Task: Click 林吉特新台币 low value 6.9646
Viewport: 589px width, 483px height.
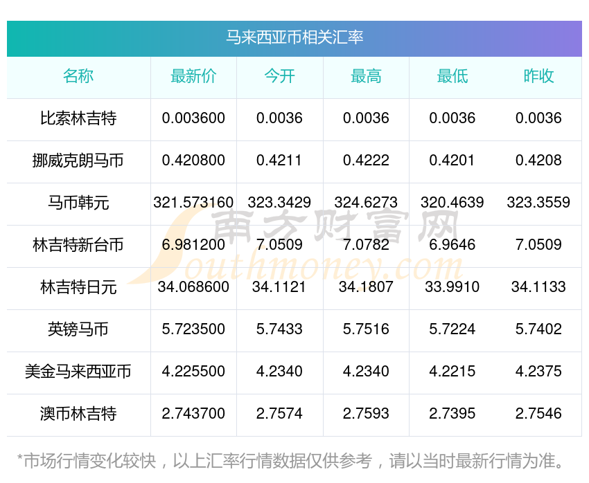Action: click(452, 245)
